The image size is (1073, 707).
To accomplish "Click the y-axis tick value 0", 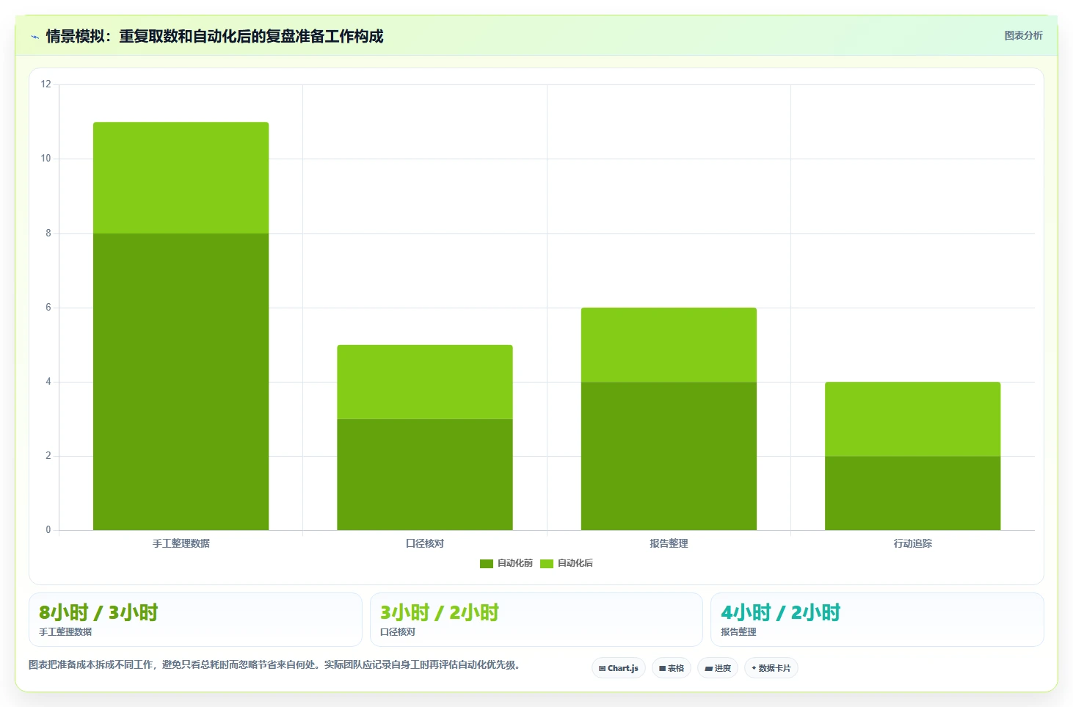I will (48, 530).
